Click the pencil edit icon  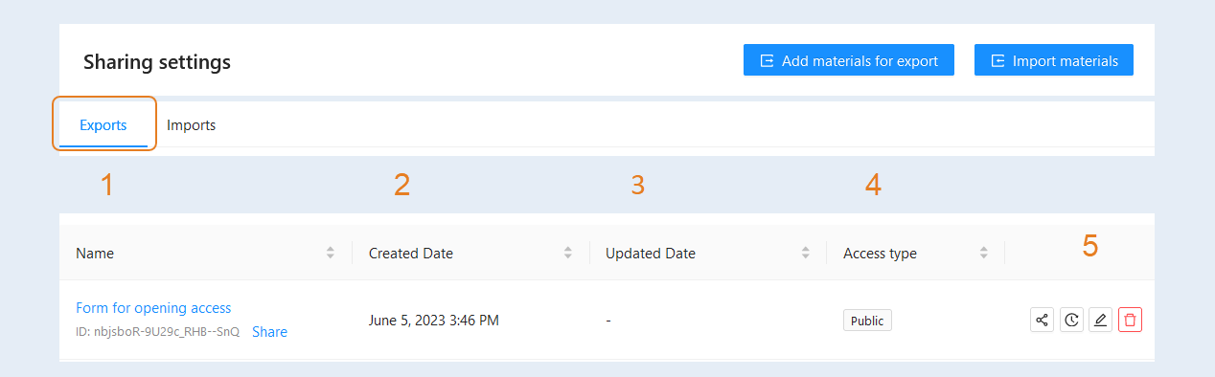point(1101,320)
